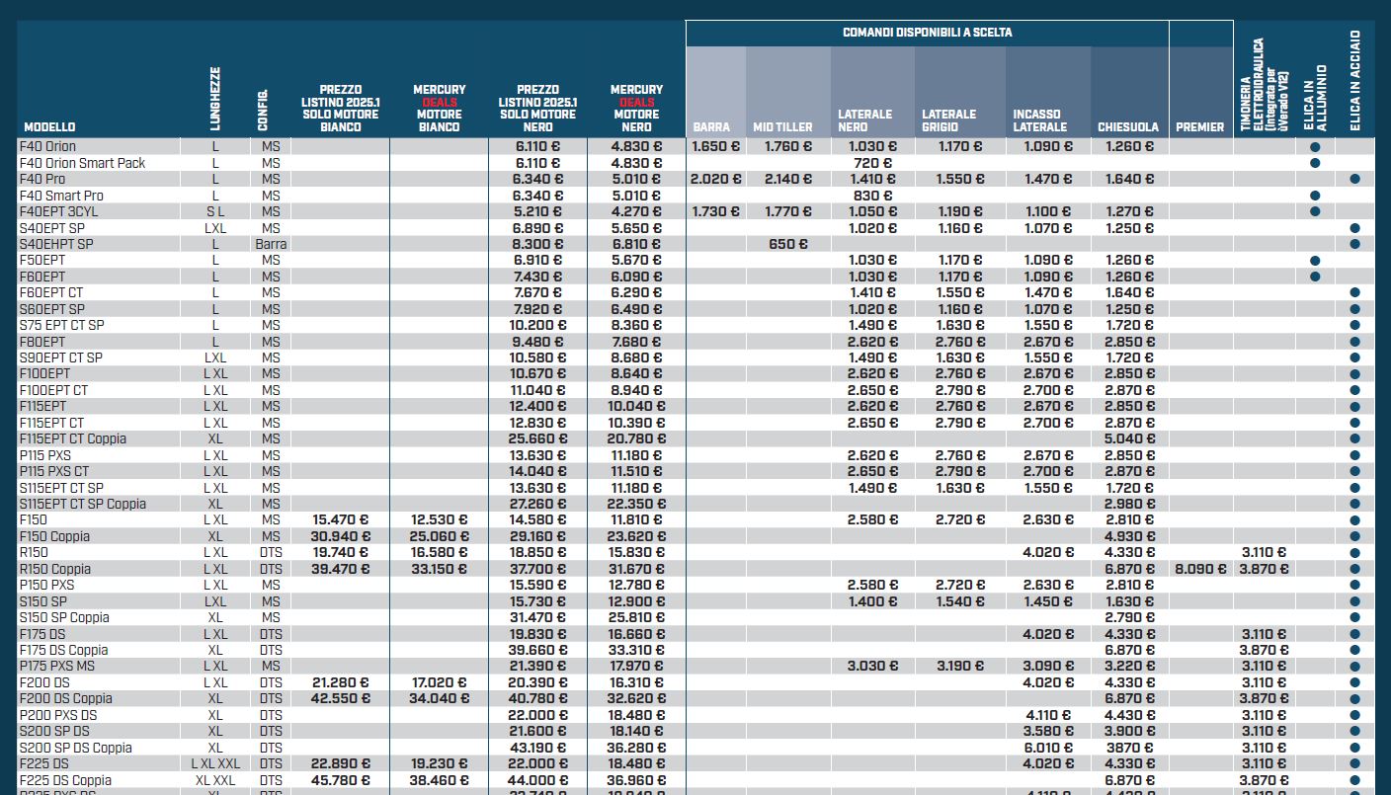Image resolution: width=1391 pixels, height=795 pixels.
Task: Select the PREZZO LISTINO SOLO MOTORE BIANCO header
Action: point(340,108)
